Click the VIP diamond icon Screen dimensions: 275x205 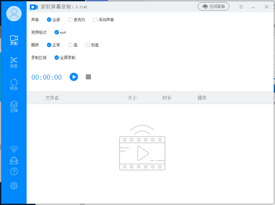tap(14, 149)
